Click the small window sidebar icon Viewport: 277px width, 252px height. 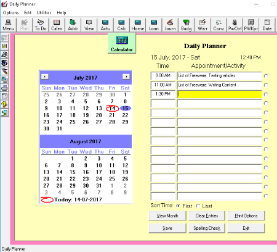[4, 96]
